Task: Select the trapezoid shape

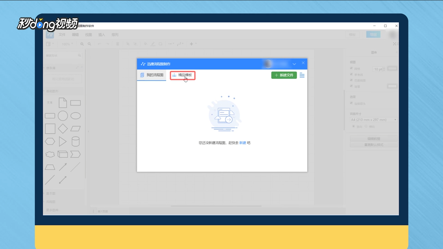Action: click(x=50, y=167)
